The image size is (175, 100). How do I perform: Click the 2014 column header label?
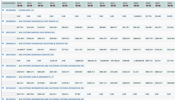point(77,3)
